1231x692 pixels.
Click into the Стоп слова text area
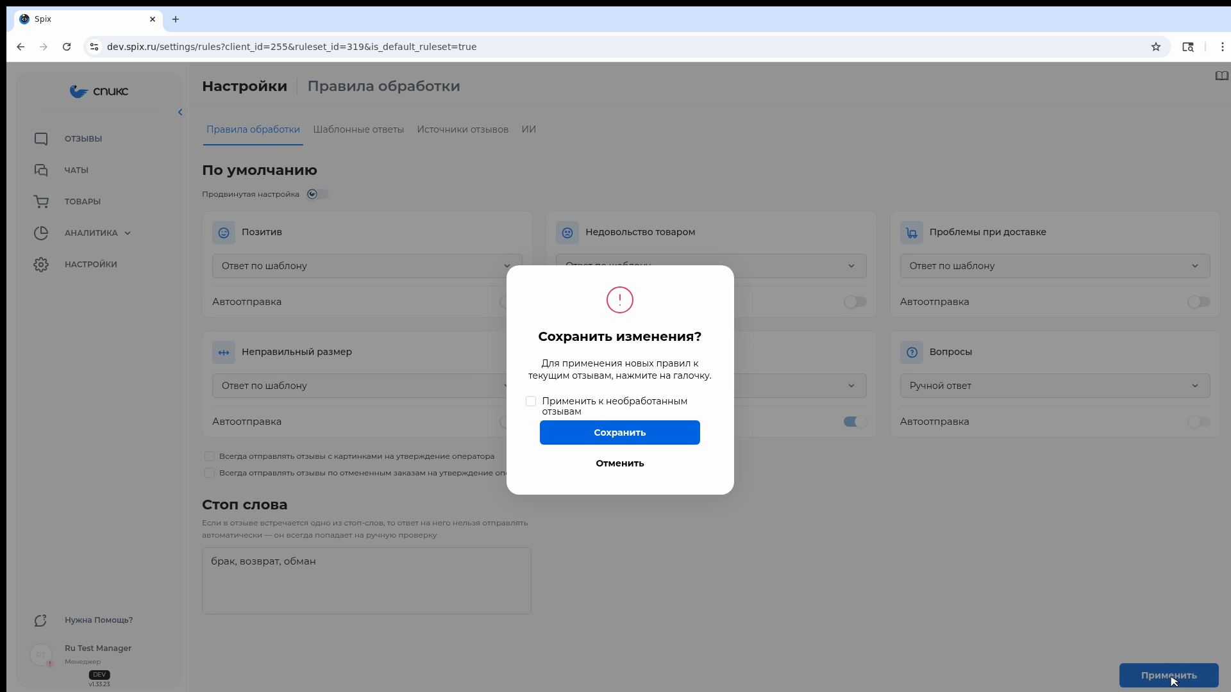pos(367,581)
